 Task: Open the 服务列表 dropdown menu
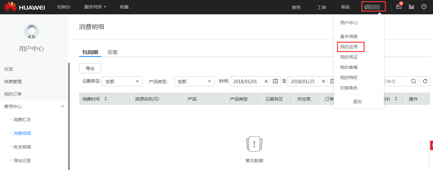[x=95, y=7]
